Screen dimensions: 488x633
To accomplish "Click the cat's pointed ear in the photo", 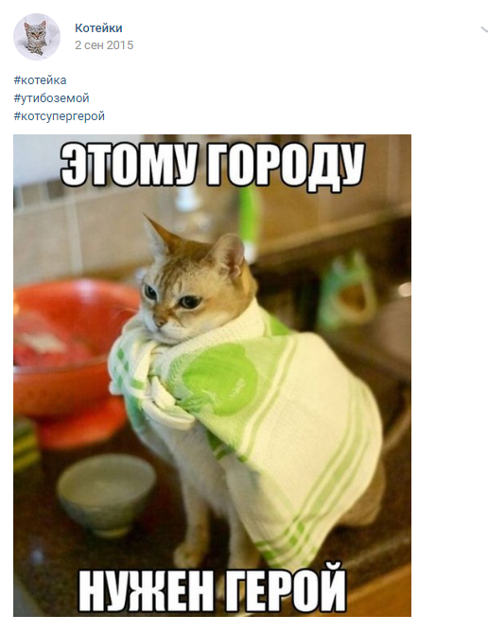I will pos(160,237).
